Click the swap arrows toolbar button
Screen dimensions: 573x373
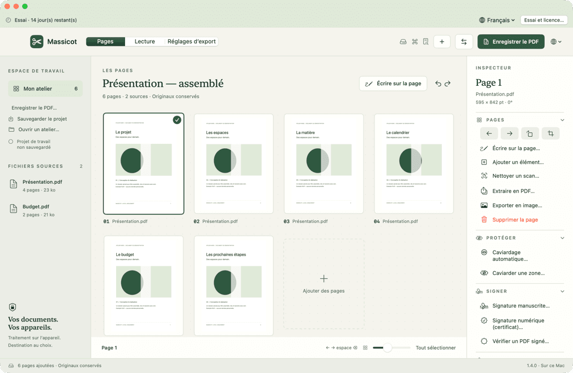[463, 42]
